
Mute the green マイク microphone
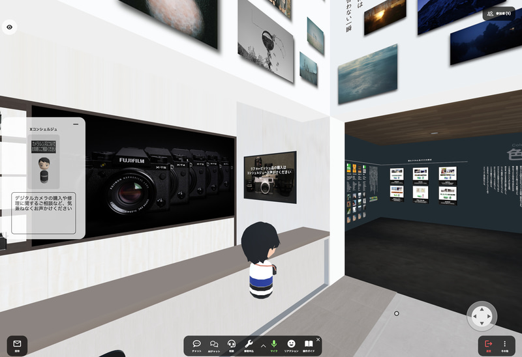pyautogui.click(x=274, y=346)
